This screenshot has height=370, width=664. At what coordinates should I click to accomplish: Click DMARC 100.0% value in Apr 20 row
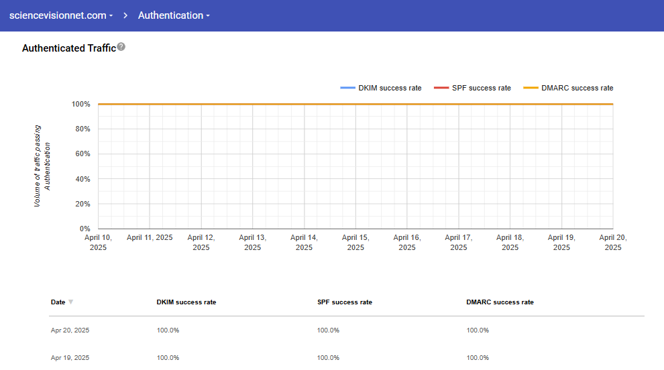pyautogui.click(x=478, y=330)
